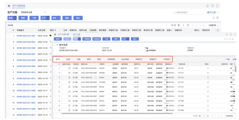Tick the select-all checkbox in list header

point(9,30)
